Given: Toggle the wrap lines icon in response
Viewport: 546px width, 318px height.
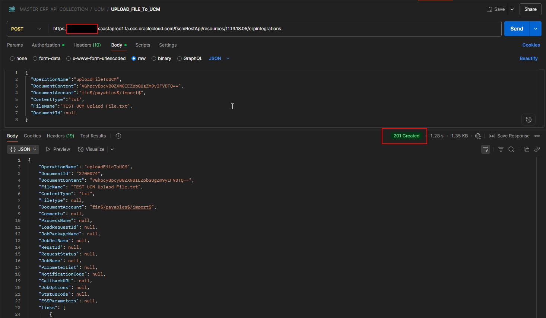Looking at the screenshot, I should tap(486, 149).
